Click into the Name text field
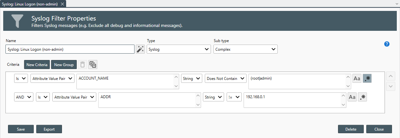The image size is (400, 138). [70, 49]
